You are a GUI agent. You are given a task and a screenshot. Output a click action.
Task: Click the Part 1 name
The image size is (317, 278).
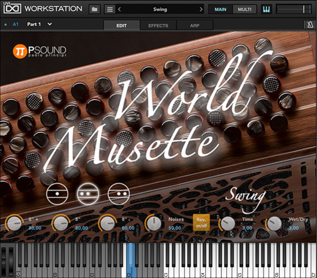tap(34, 24)
